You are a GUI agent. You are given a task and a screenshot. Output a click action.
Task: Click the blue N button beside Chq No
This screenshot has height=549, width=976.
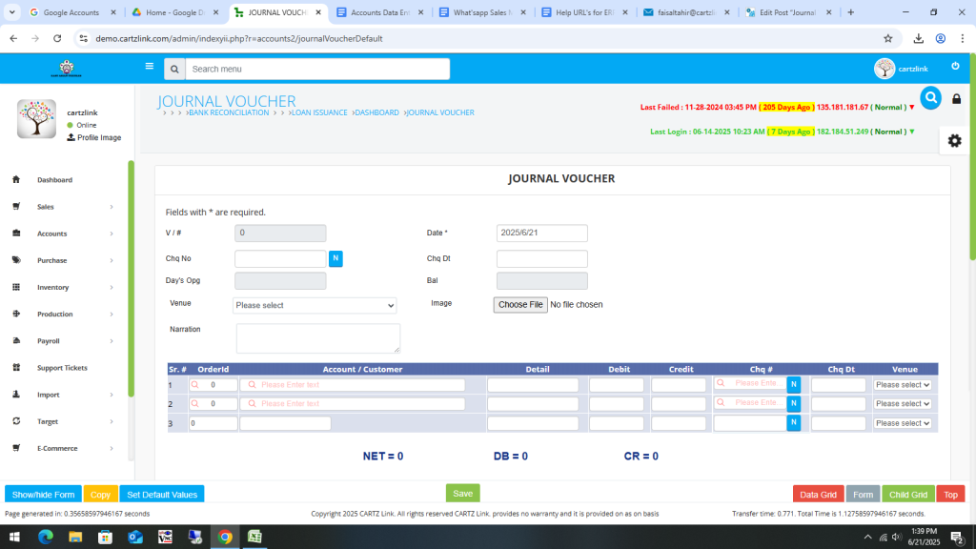(x=335, y=258)
